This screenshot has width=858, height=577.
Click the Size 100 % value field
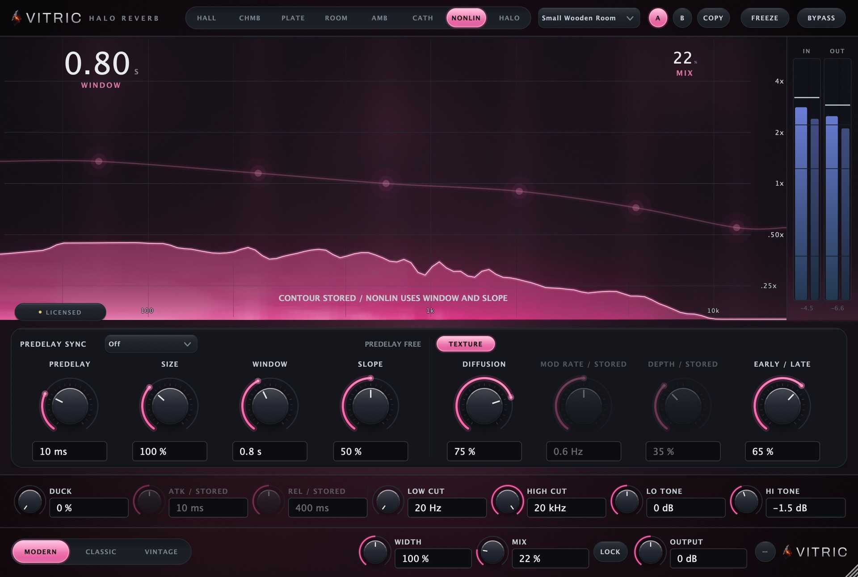pos(170,451)
